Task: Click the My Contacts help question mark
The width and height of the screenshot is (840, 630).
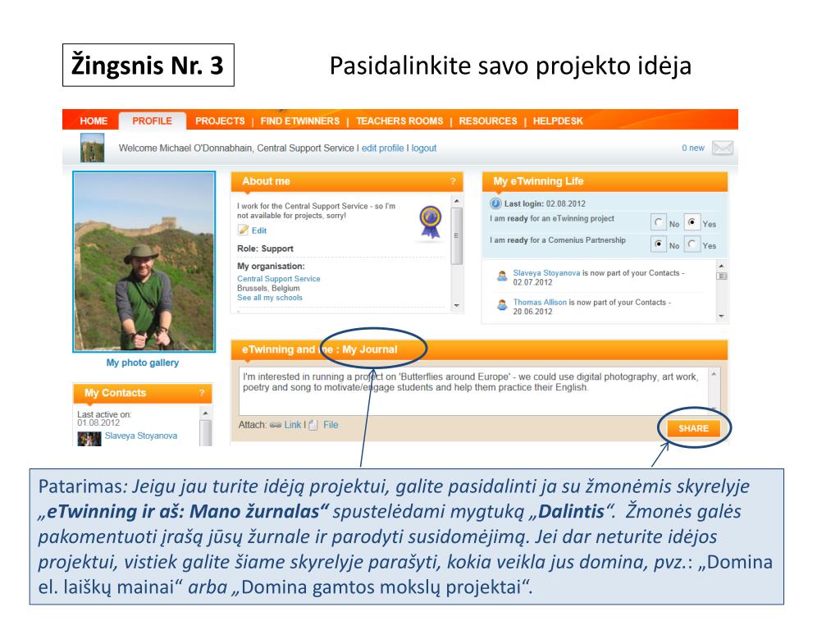Action: [202, 393]
